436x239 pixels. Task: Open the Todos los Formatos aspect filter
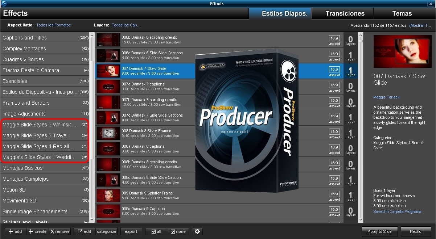[x=54, y=25]
